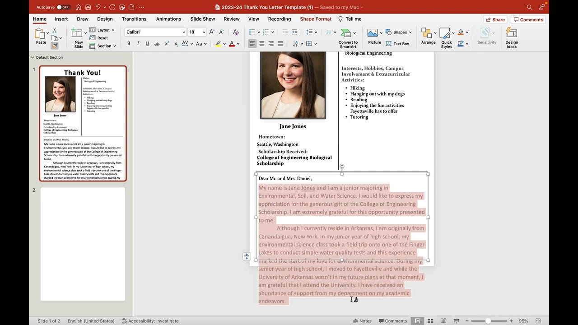
Task: Click Decrease Font Size icon
Action: point(221,32)
